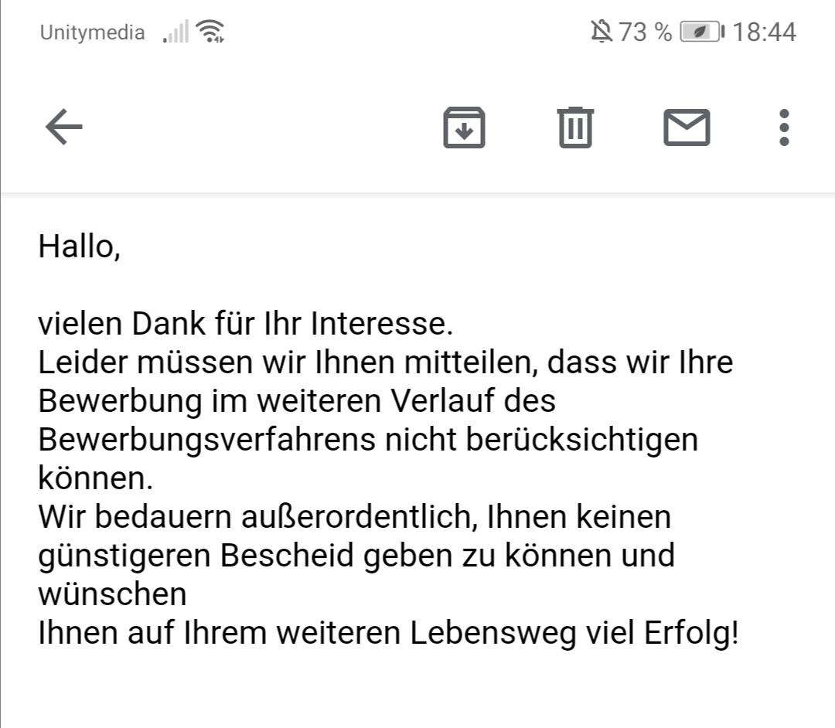Tap the 18:44 clock
835x728 pixels.
[764, 32]
